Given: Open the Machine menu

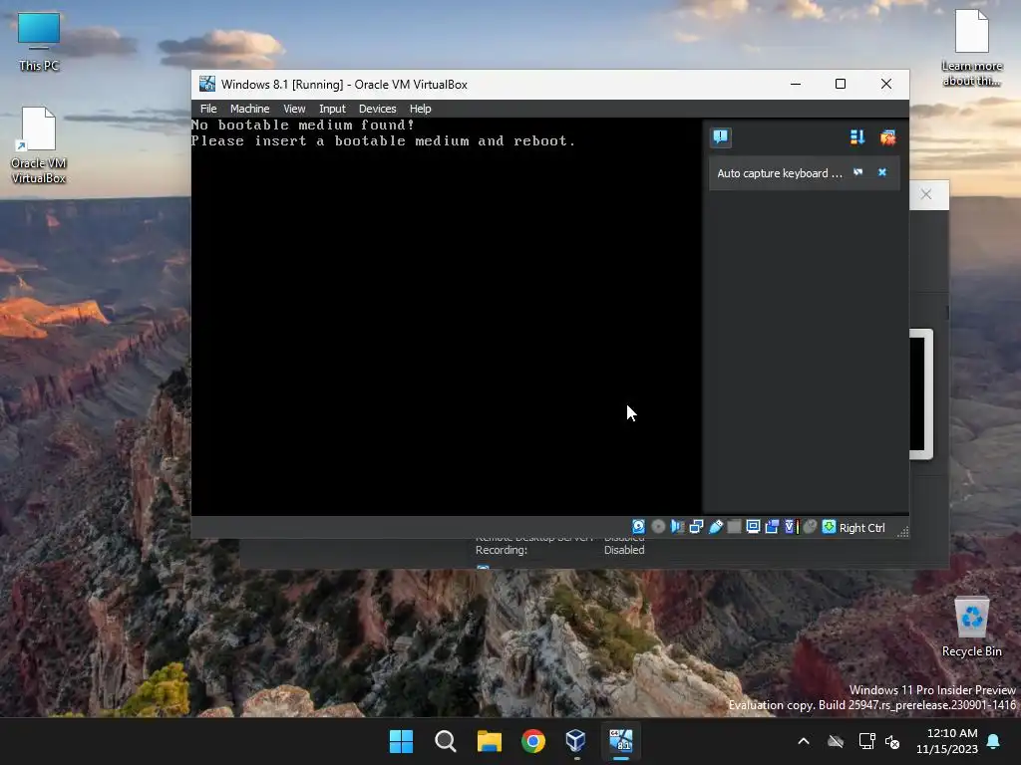Looking at the screenshot, I should point(249,109).
